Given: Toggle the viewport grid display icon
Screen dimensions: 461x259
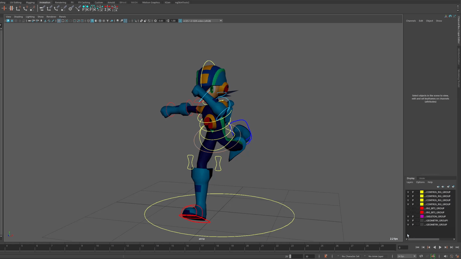Looking at the screenshot, I should [59, 21].
